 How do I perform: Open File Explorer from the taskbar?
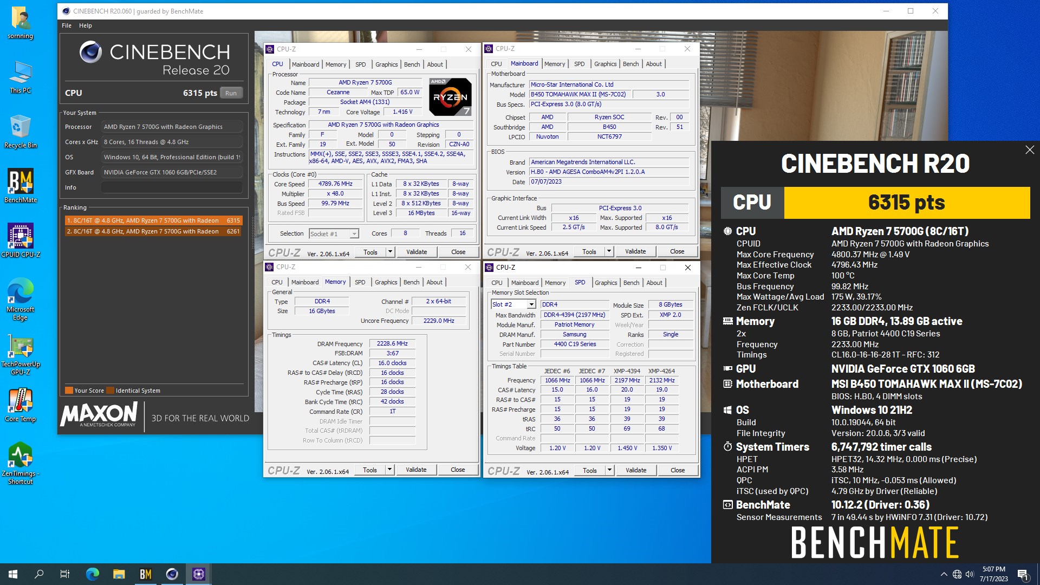119,574
